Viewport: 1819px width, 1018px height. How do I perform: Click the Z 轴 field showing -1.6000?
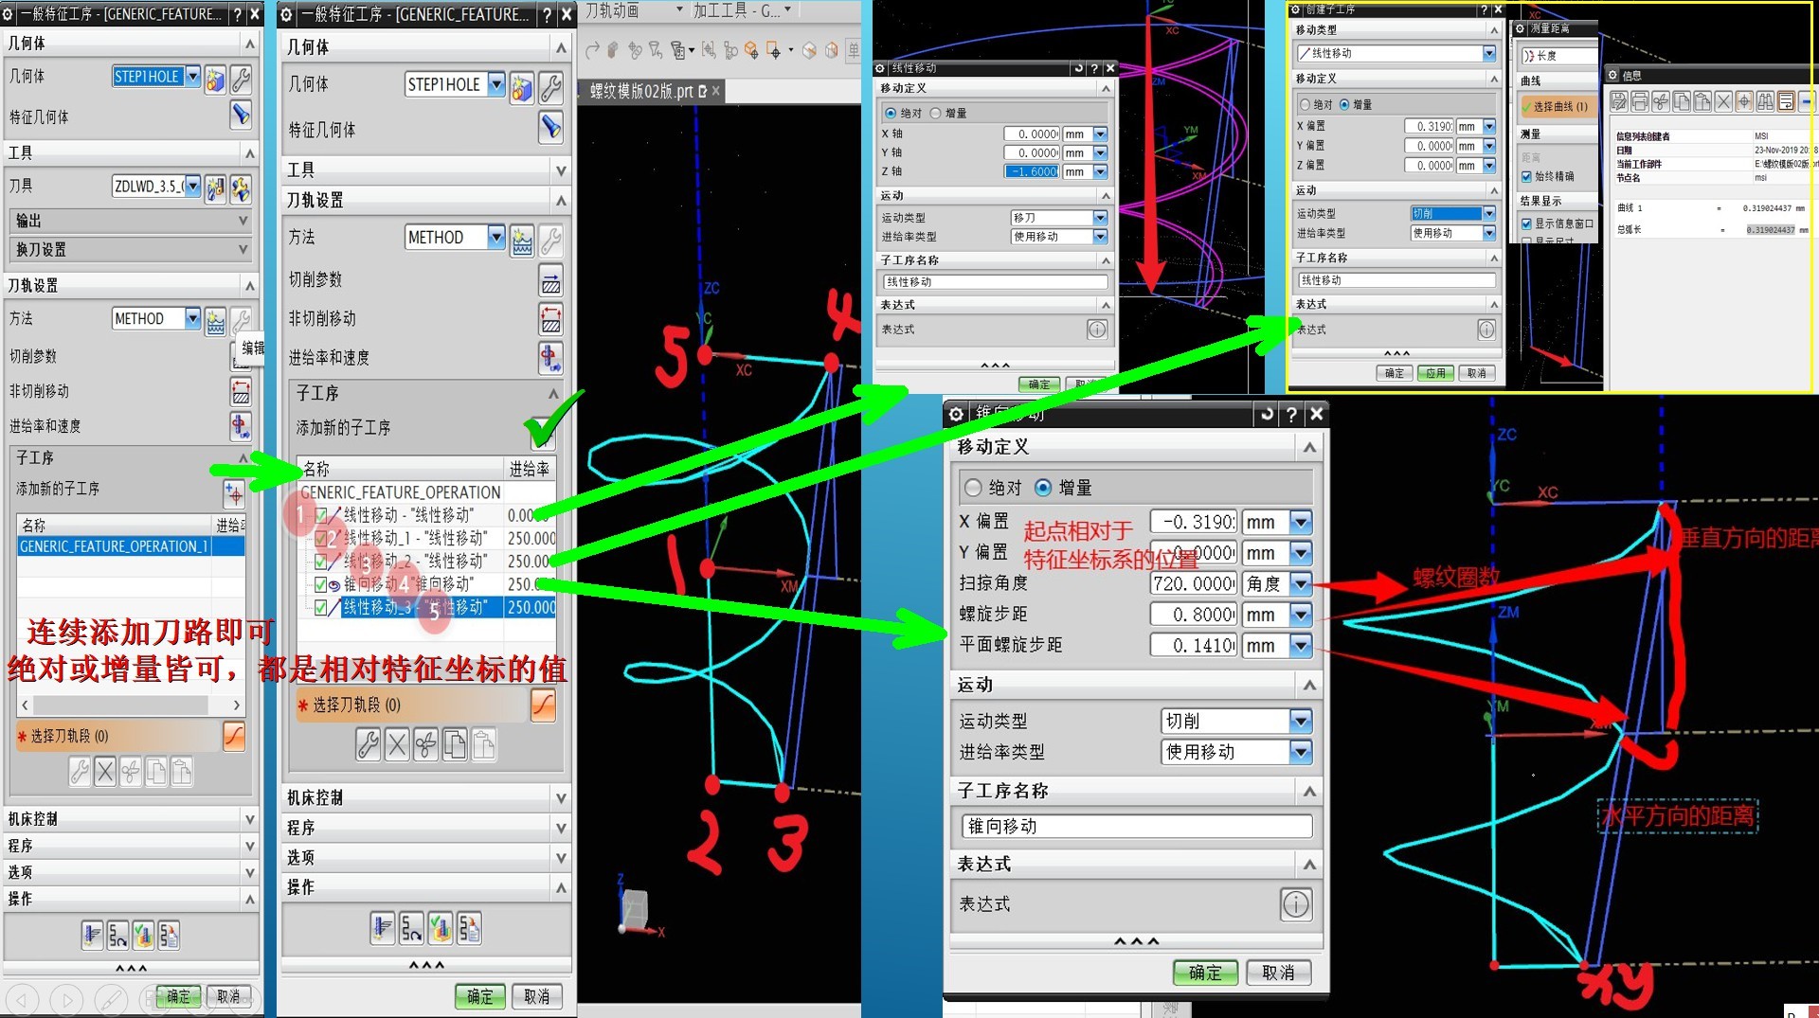click(x=1031, y=171)
